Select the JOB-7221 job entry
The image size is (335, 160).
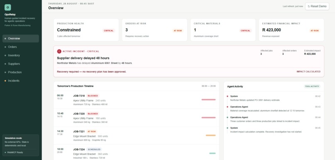pos(136,136)
